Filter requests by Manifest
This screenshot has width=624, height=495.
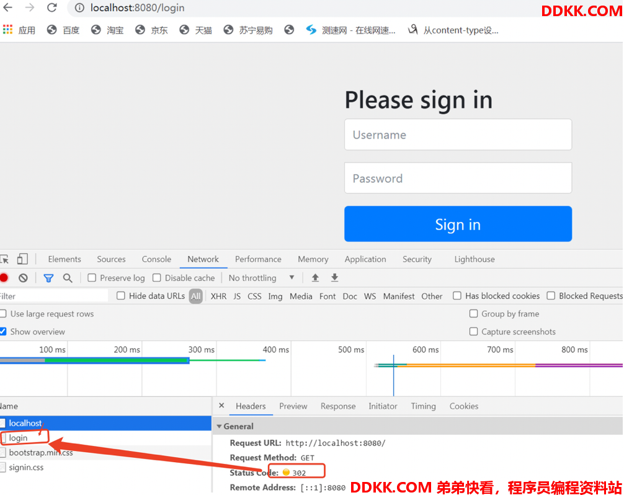pyautogui.click(x=399, y=296)
